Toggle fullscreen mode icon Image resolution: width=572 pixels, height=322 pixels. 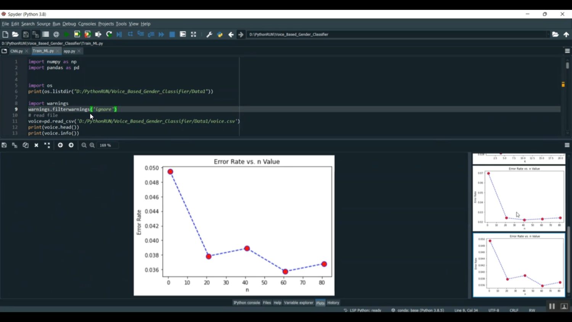193,34
